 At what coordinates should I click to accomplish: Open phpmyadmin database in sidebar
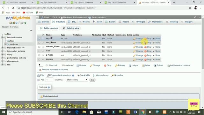click(x=13, y=61)
